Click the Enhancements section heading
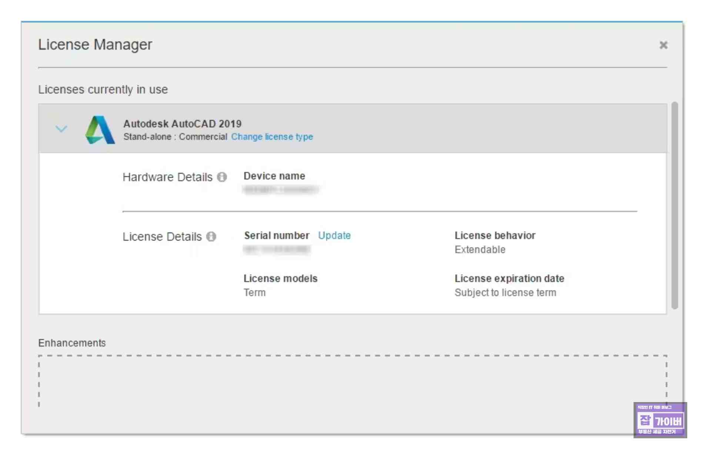The image size is (708, 459). pos(72,343)
